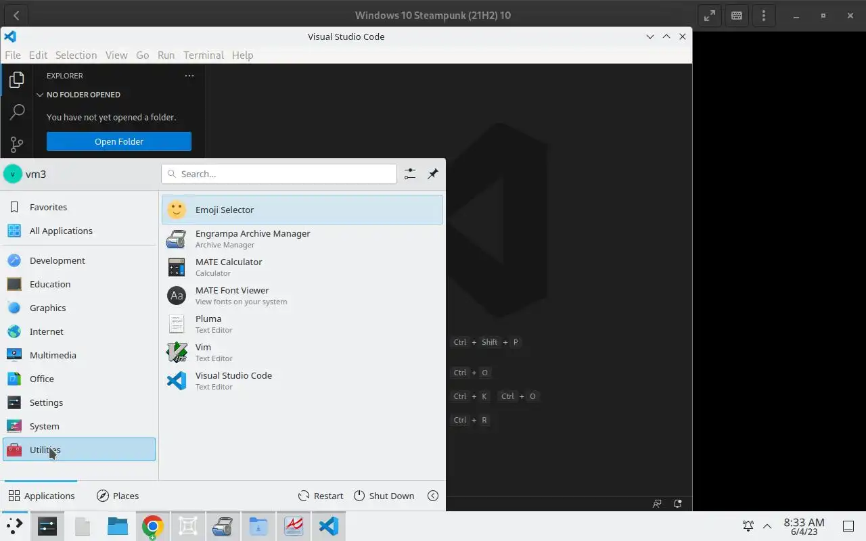
Task: Go back using the viewer's back arrow
Action: [x=16, y=15]
